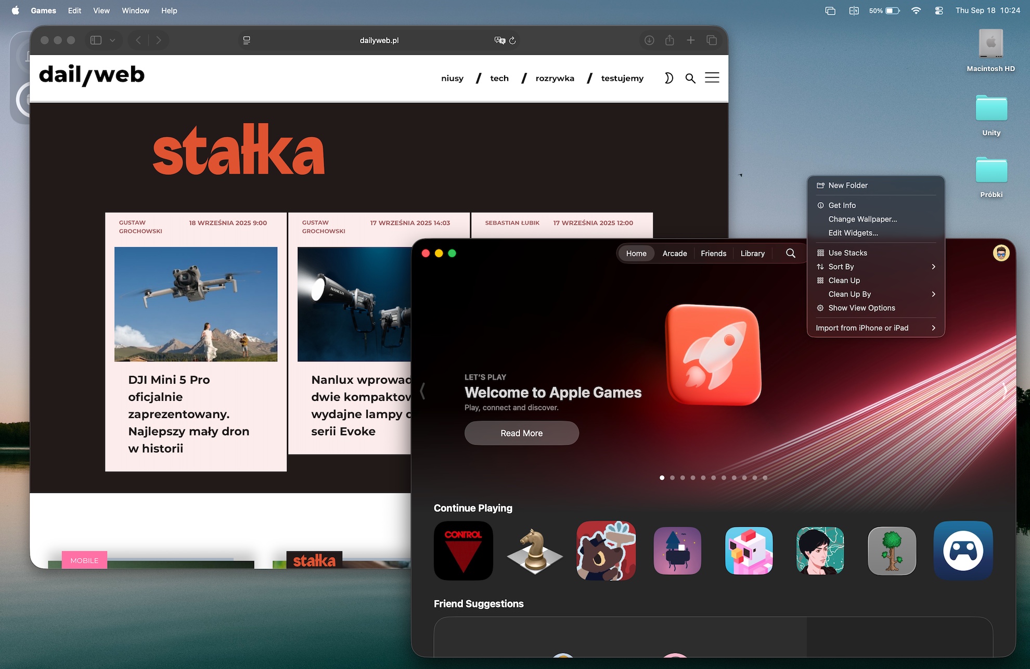This screenshot has width=1030, height=669.
Task: Select New Folder from context menu
Action: [847, 185]
